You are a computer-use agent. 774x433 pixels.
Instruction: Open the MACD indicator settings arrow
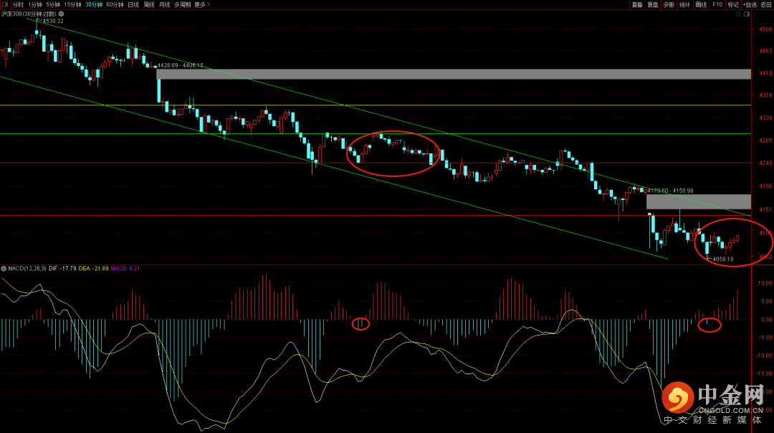4,269
